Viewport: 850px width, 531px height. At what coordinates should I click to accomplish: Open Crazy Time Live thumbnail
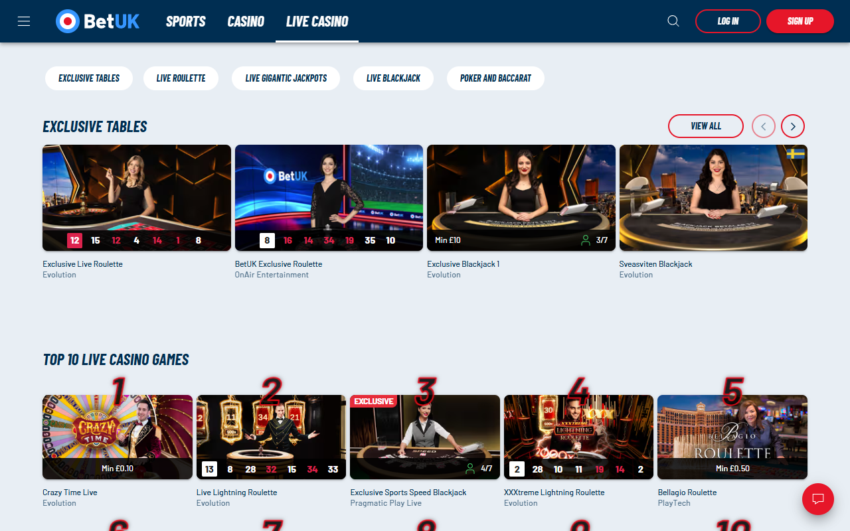point(118,437)
